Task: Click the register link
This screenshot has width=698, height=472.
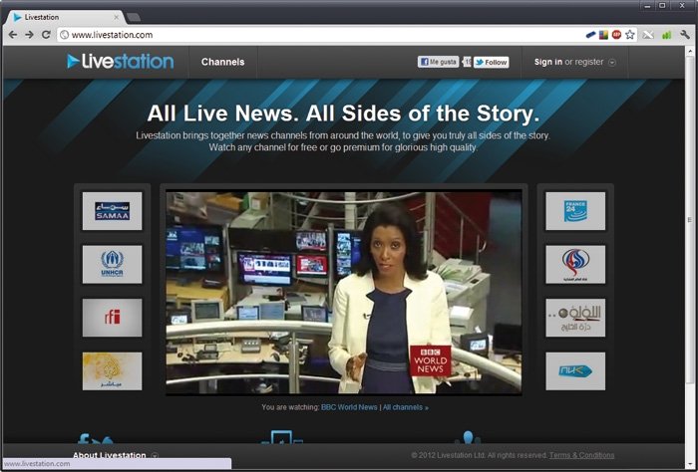Action: (x=589, y=62)
